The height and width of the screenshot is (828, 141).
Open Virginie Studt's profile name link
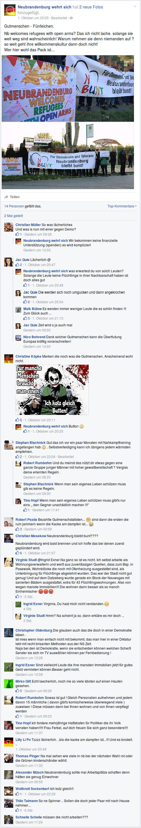point(26,560)
